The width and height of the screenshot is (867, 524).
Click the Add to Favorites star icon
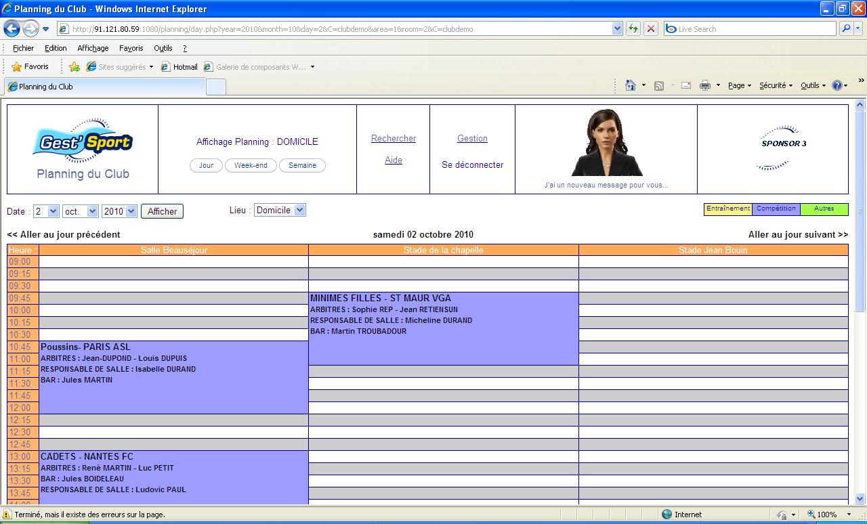coord(75,67)
